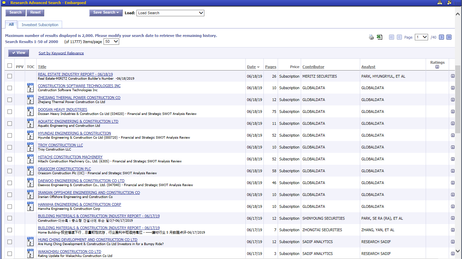The height and width of the screenshot is (259, 462).
Task: Select checkbox for Orascom Construction PLC
Action: pos(10,171)
